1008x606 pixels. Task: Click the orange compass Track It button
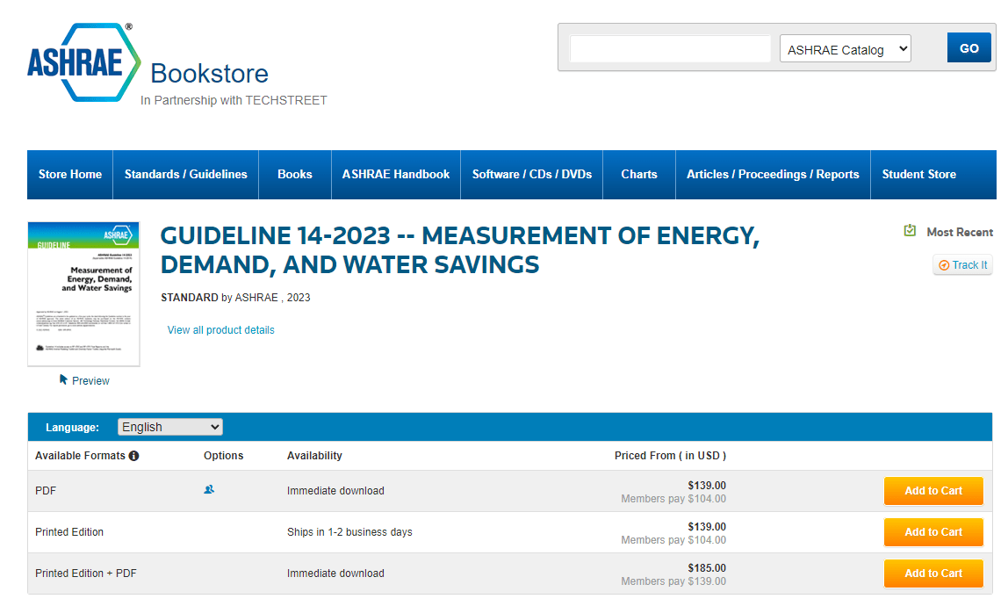[x=962, y=264]
